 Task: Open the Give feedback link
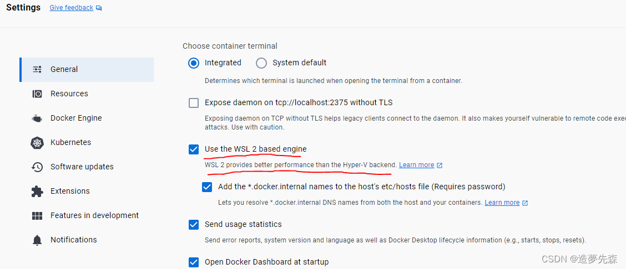(x=71, y=8)
